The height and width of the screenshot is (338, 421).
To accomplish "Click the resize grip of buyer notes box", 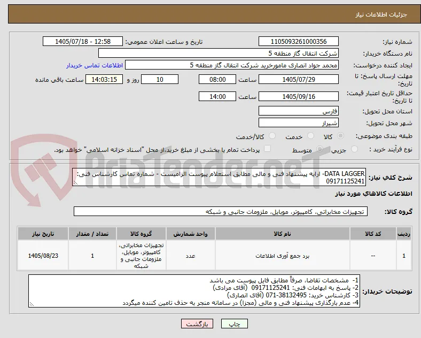I will point(32,304).
